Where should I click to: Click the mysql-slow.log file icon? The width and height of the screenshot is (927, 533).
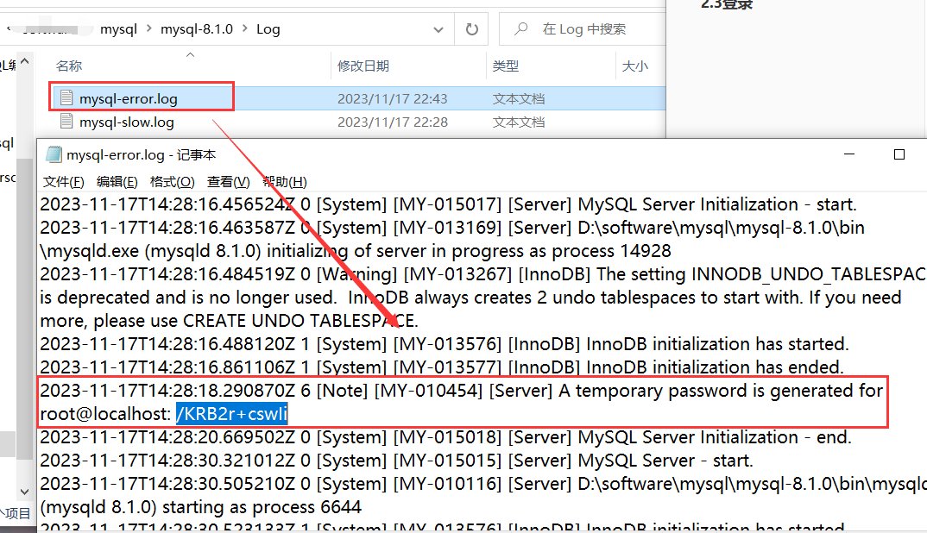click(66, 122)
